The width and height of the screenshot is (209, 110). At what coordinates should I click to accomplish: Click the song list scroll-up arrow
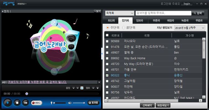[x=204, y=39]
